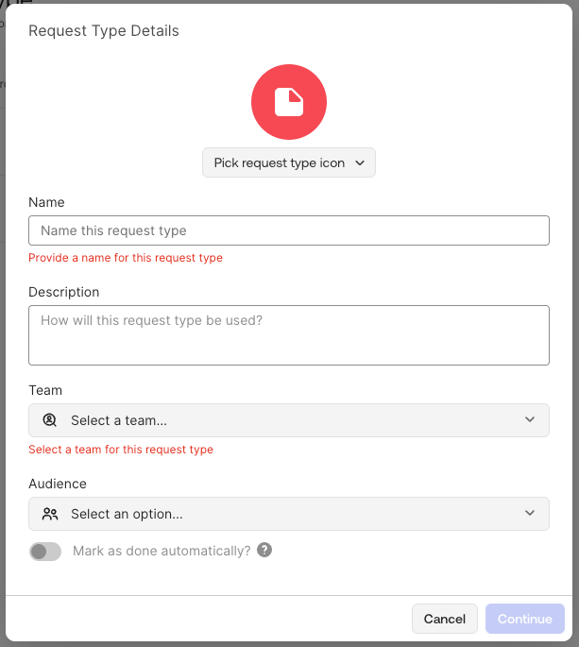Viewport: 579px width, 647px height.
Task: Focus the Name this request type field
Action: [289, 230]
